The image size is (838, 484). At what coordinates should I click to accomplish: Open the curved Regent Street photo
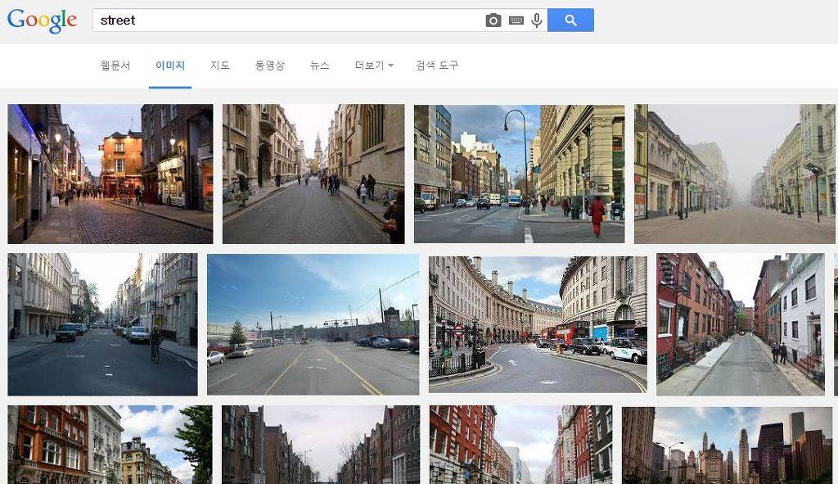click(538, 324)
